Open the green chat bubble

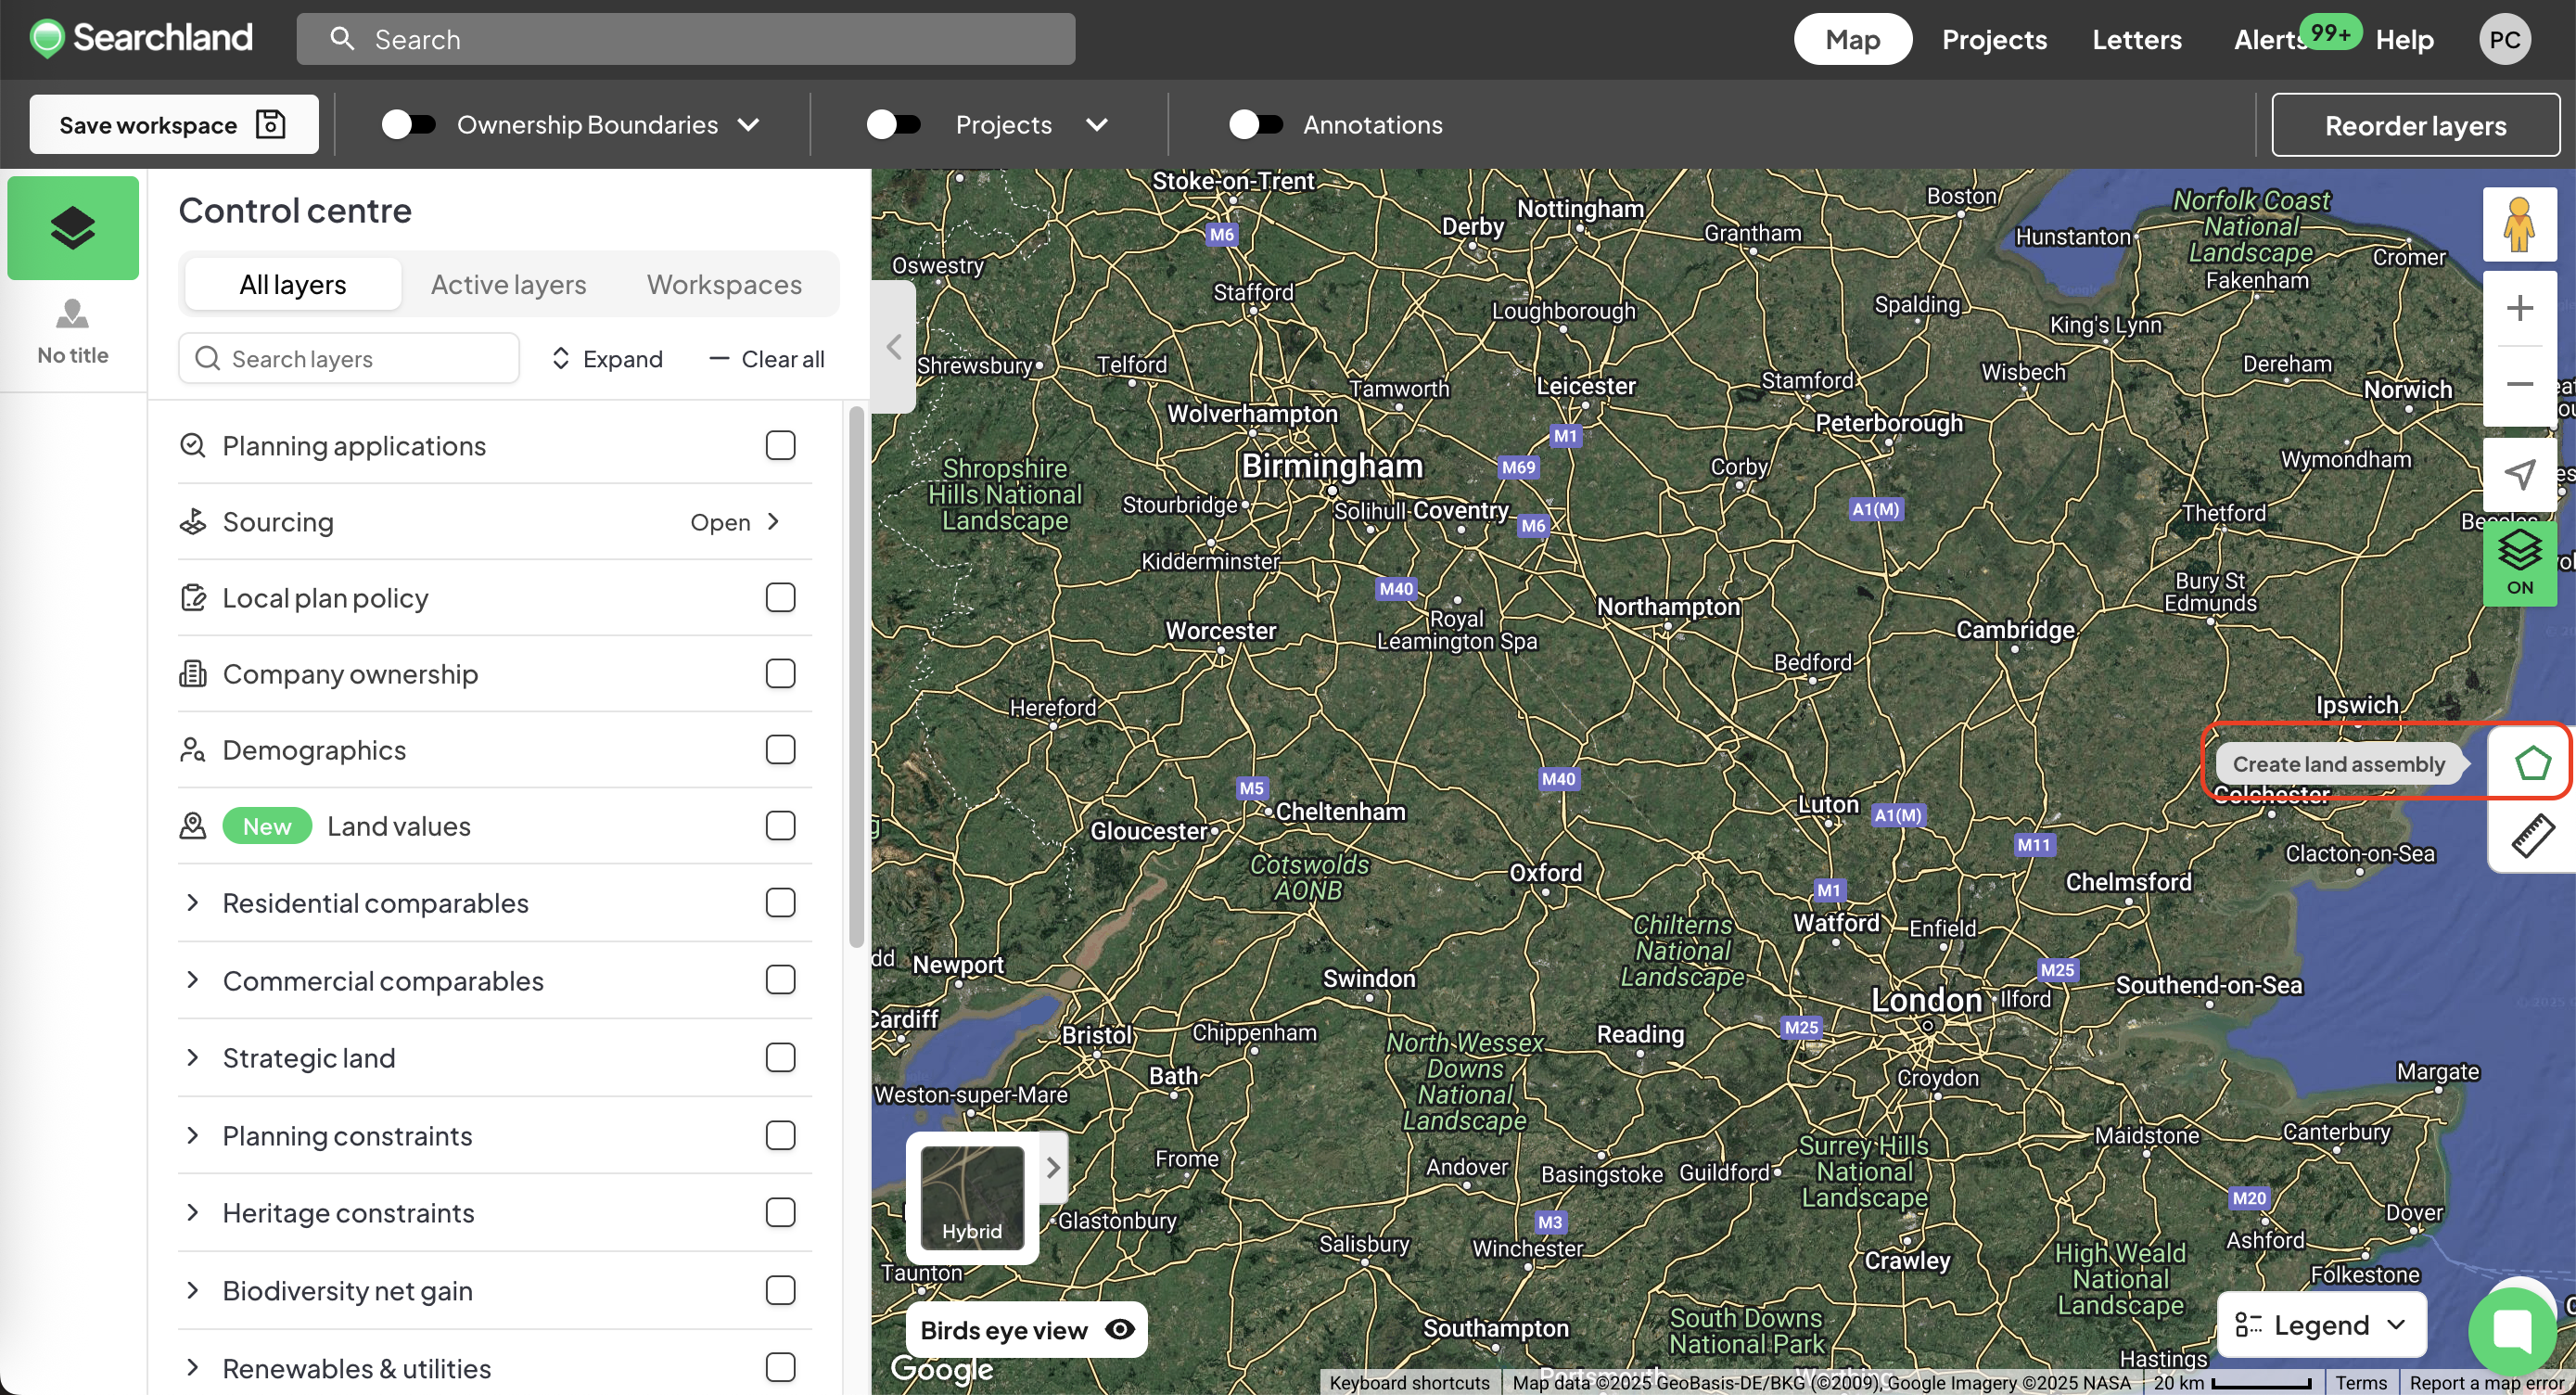(2513, 1331)
